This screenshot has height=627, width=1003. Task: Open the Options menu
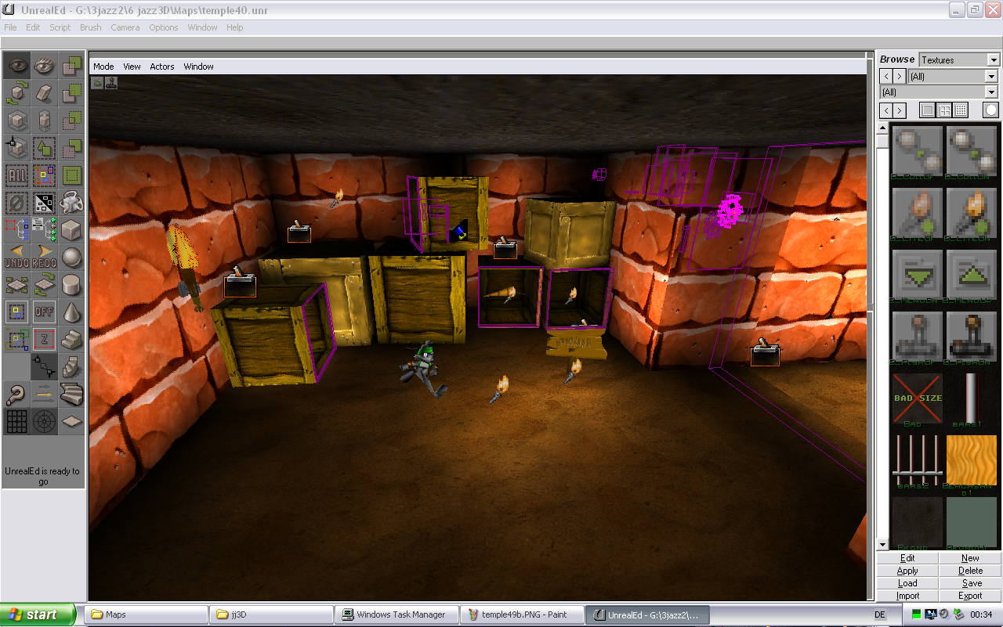pos(164,27)
